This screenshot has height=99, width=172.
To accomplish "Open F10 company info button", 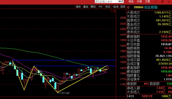I will 100,7.
